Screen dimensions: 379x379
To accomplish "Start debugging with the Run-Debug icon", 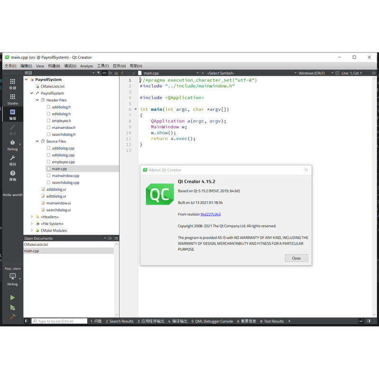I will [13, 307].
